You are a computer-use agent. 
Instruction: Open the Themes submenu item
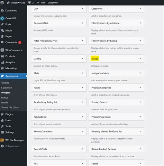[5, 83]
